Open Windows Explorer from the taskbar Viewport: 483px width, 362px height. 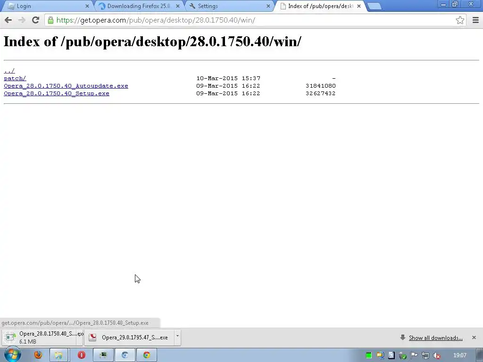coord(58,355)
